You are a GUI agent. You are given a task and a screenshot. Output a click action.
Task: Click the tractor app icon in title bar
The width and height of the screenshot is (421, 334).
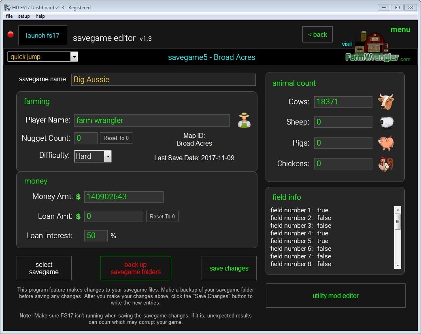tap(7, 7)
